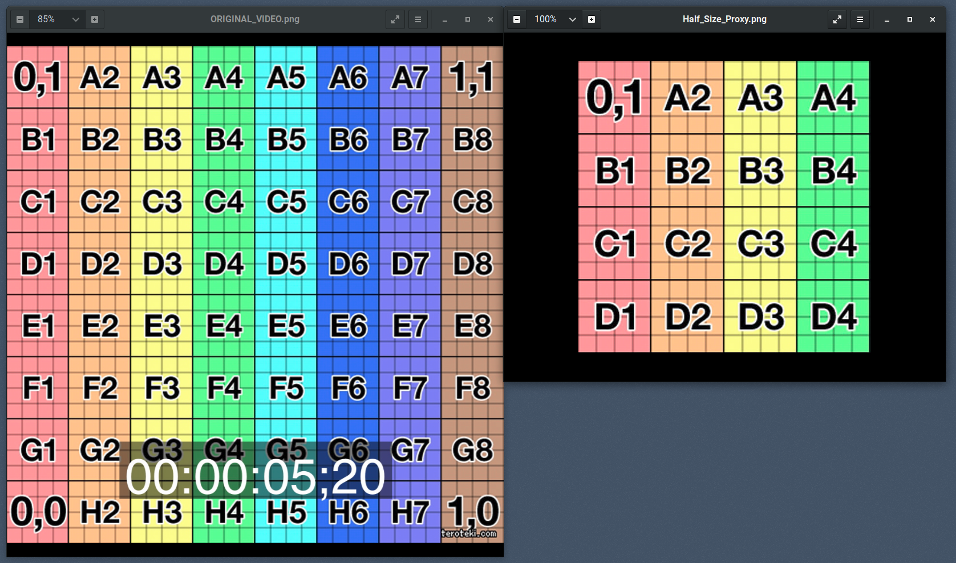Click the H2 orange cell in original video
The height and width of the screenshot is (563, 956).
100,512
